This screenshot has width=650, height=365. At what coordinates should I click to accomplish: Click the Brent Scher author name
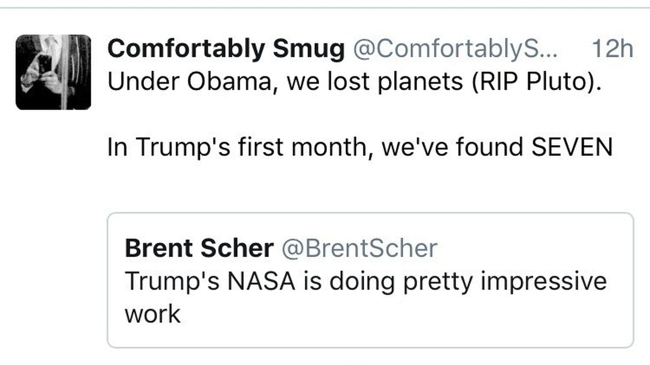tap(199, 249)
